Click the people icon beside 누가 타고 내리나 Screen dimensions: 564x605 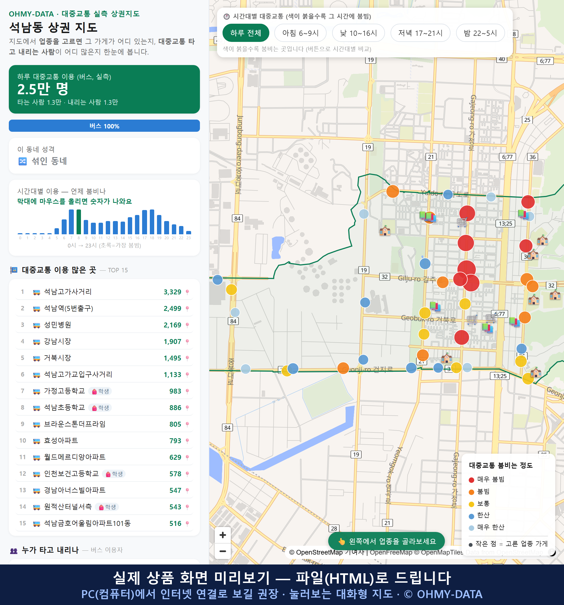[14, 550]
